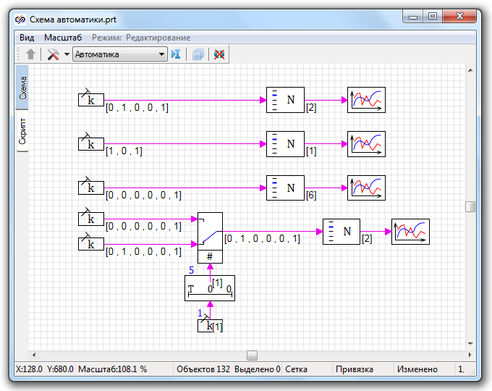Screen dimensions: 492x391
Task: Click the slider block with T 0 0
Action: coord(209,289)
